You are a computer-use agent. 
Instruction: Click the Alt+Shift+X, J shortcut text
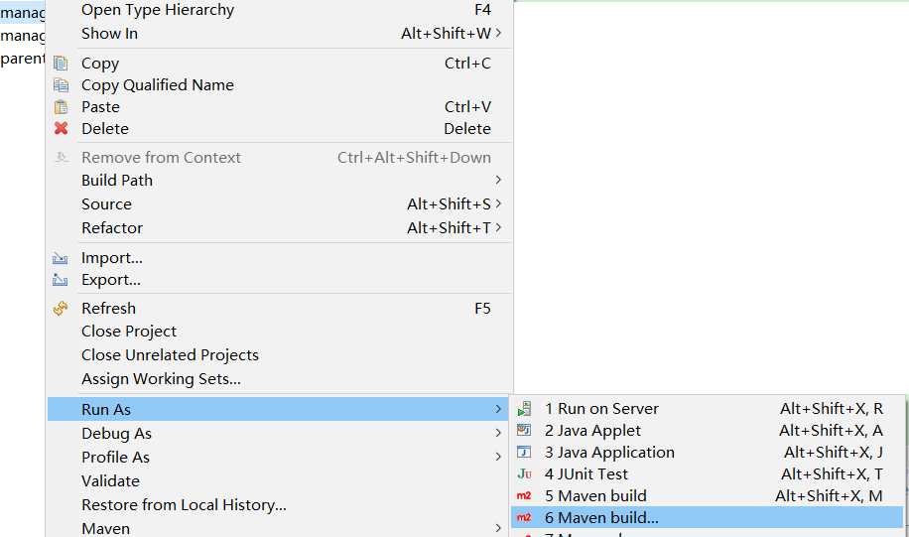coord(834,453)
